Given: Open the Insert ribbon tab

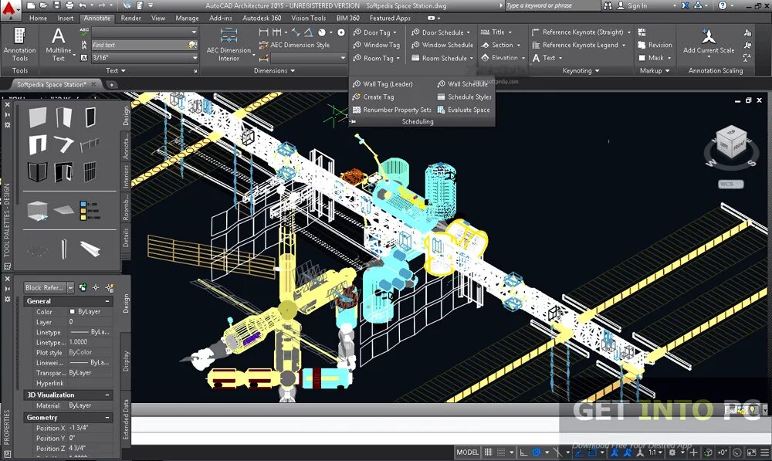Looking at the screenshot, I should (66, 19).
